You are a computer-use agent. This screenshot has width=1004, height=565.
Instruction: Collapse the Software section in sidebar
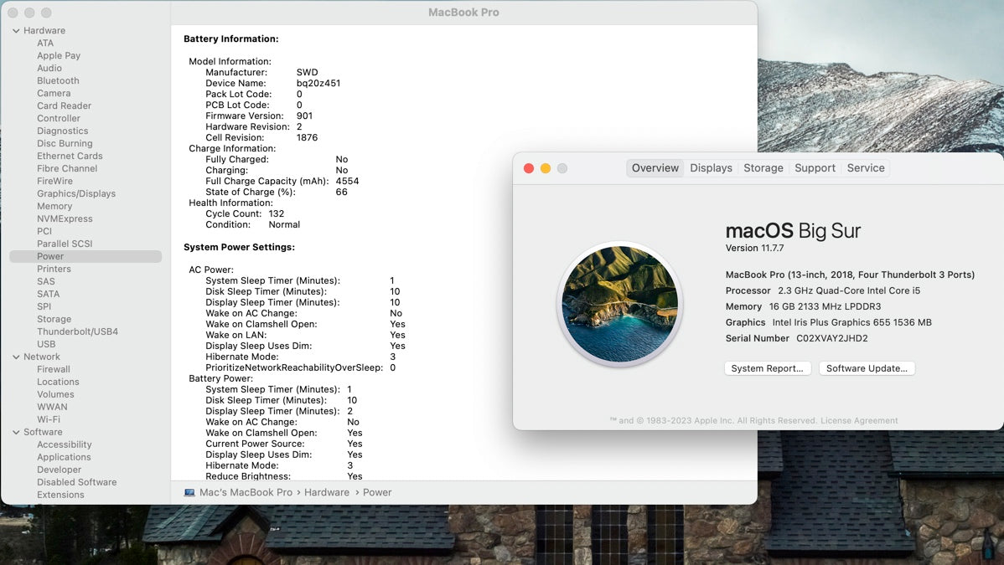[16, 433]
